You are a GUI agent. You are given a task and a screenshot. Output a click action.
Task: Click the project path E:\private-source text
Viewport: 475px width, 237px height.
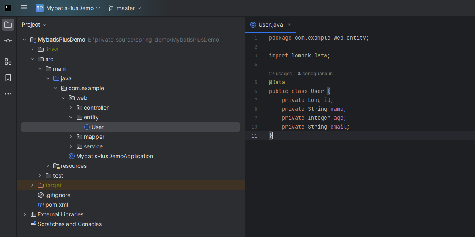pos(153,40)
